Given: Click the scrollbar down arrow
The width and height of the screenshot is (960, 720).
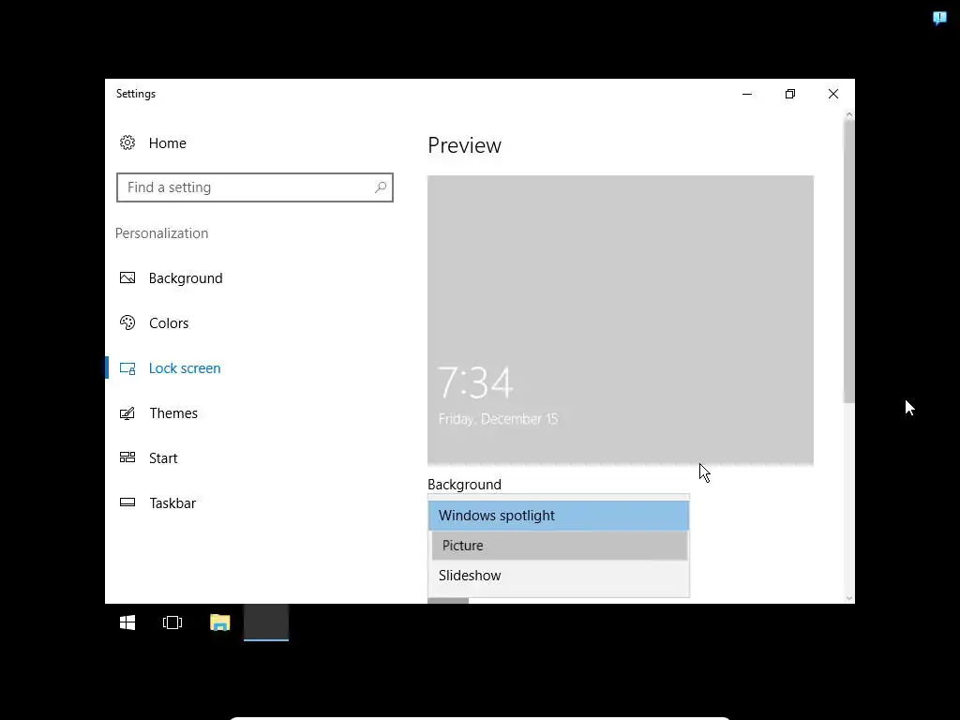Looking at the screenshot, I should pyautogui.click(x=848, y=598).
